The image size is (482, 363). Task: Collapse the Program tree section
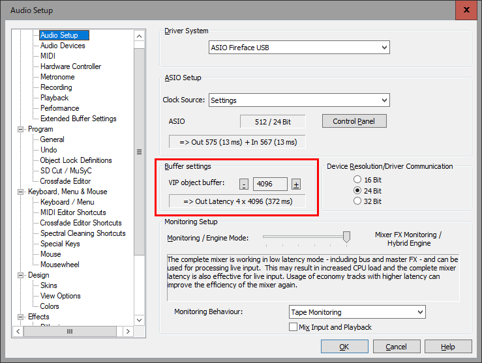pyautogui.click(x=22, y=129)
